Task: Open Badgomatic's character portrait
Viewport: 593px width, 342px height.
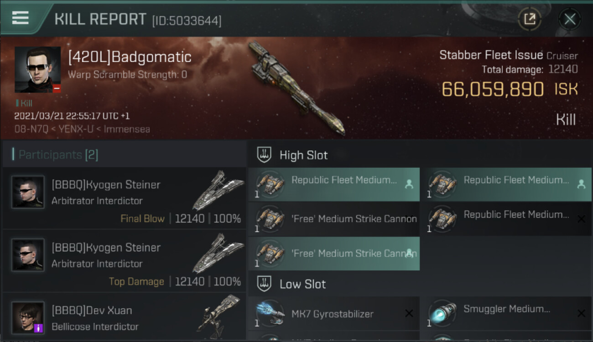Action: pyautogui.click(x=37, y=69)
